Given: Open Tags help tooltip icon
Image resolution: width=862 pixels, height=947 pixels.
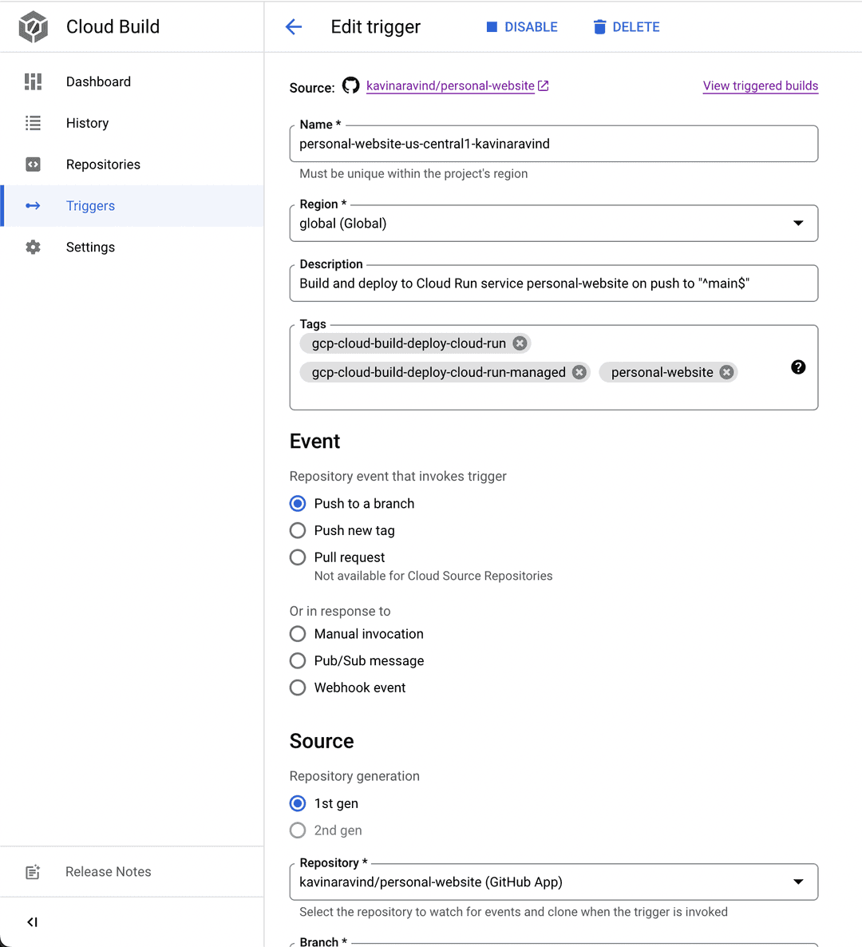Looking at the screenshot, I should [798, 367].
